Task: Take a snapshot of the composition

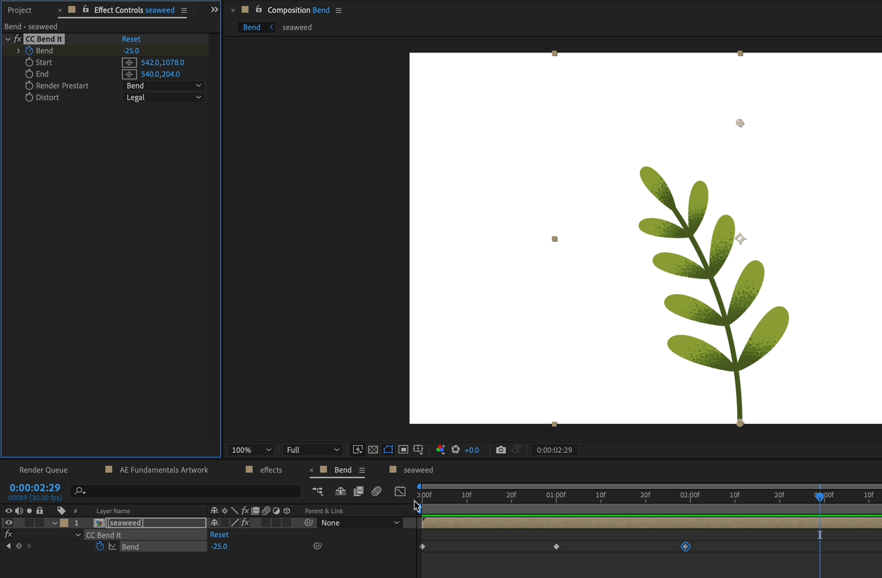Action: coord(501,450)
